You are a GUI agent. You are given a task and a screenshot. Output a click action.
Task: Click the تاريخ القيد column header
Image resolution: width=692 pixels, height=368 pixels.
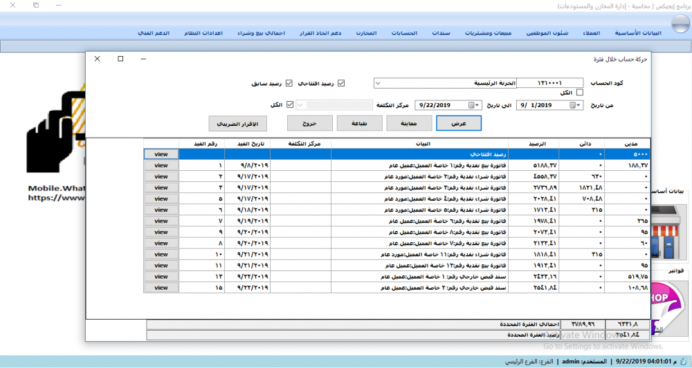pyautogui.click(x=247, y=144)
